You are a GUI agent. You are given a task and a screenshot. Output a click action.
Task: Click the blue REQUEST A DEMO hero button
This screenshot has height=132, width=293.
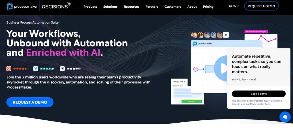[30, 102]
